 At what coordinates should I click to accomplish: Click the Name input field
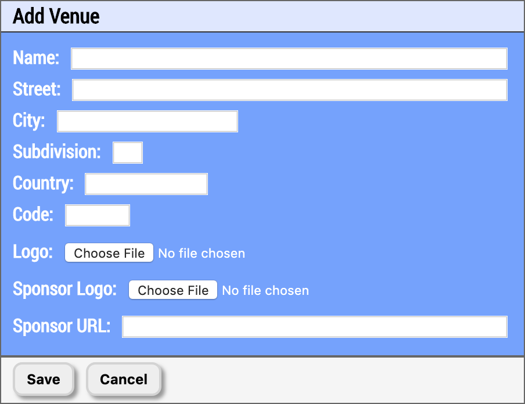289,58
